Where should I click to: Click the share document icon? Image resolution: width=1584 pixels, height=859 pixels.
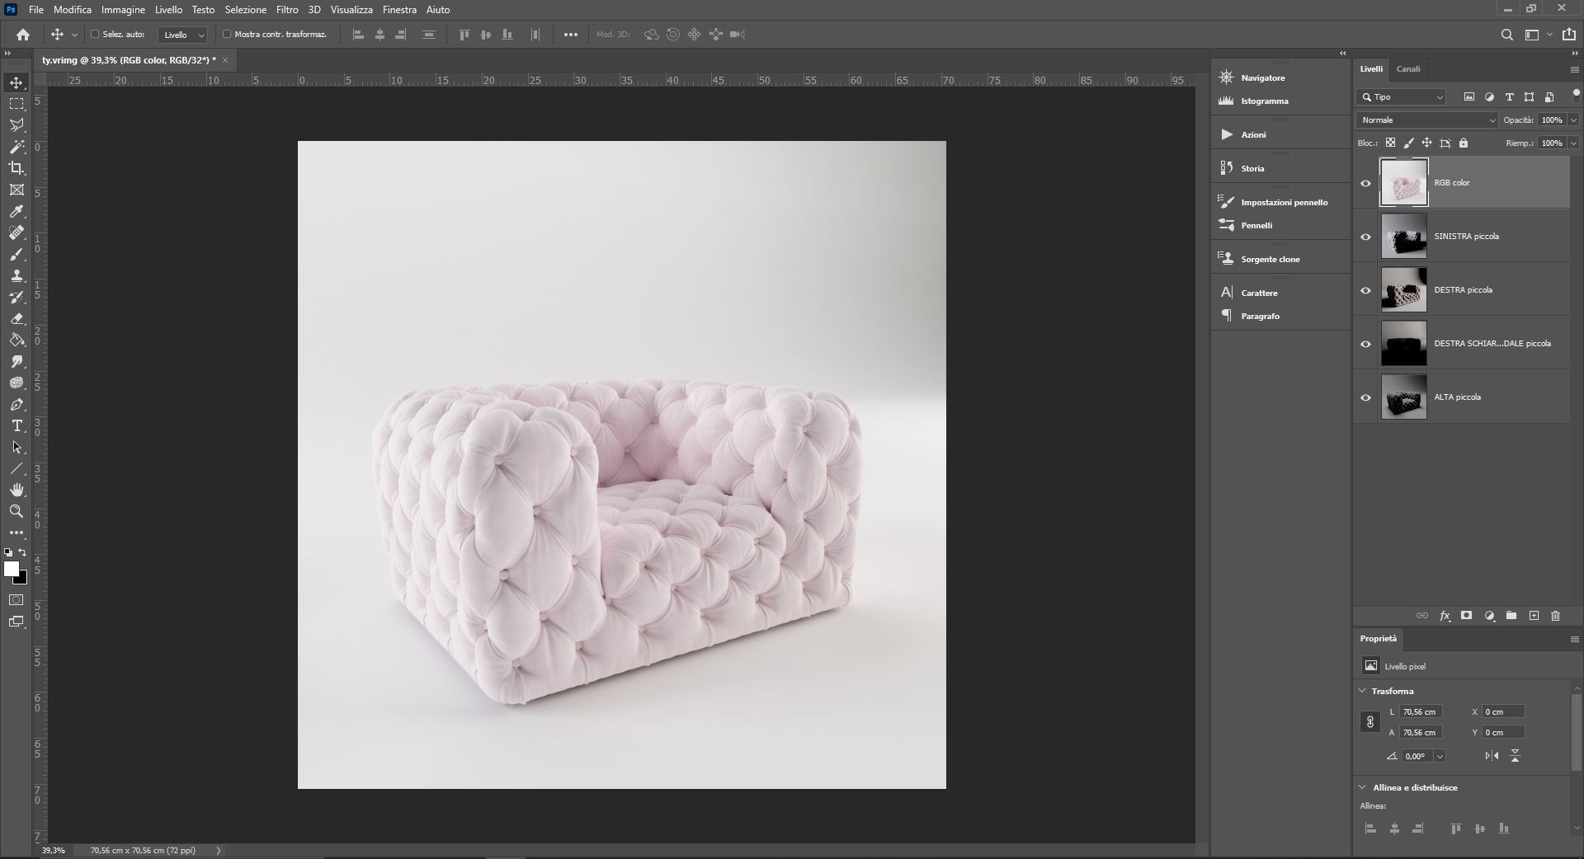(1568, 35)
